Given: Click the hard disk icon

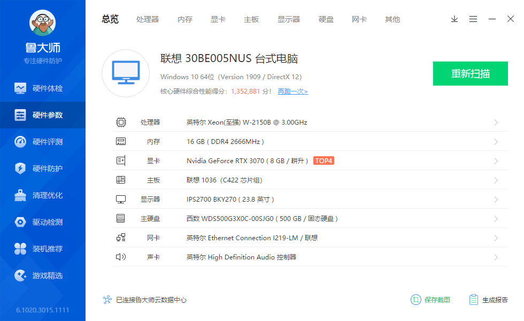Looking at the screenshot, I should (121, 219).
